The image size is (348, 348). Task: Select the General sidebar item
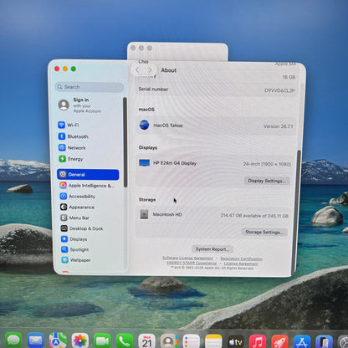pos(88,174)
